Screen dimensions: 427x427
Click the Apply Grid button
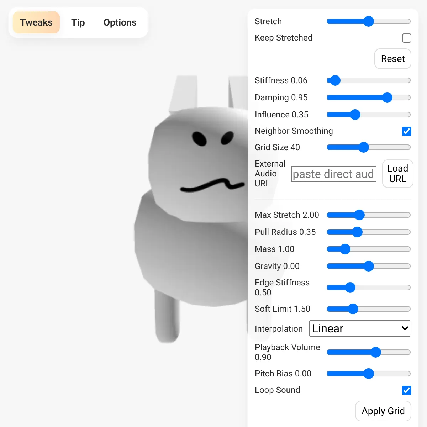383,411
